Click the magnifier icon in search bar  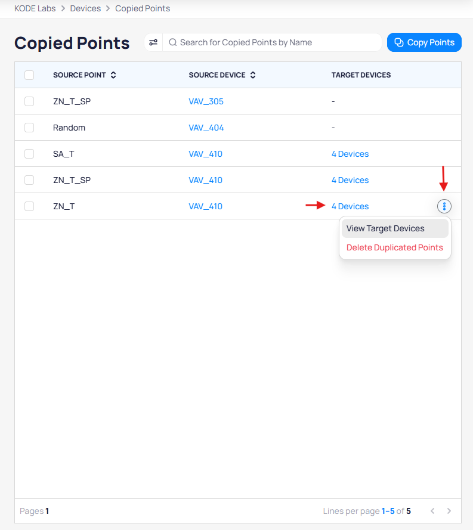coord(173,42)
